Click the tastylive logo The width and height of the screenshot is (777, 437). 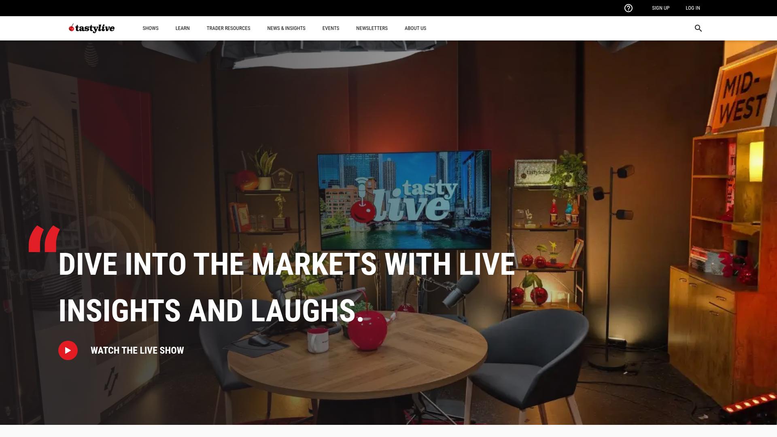tap(91, 28)
